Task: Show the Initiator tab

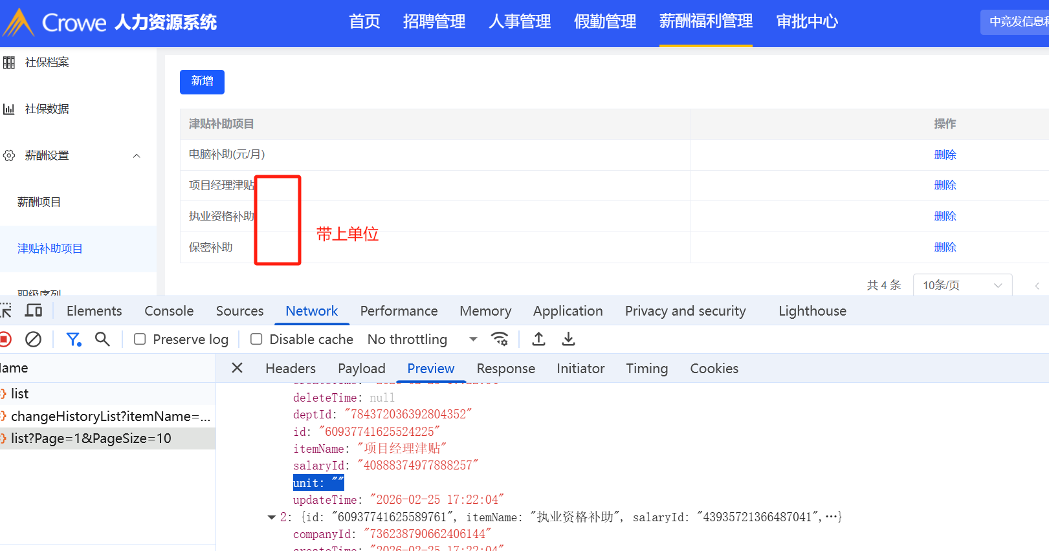Action: point(580,369)
